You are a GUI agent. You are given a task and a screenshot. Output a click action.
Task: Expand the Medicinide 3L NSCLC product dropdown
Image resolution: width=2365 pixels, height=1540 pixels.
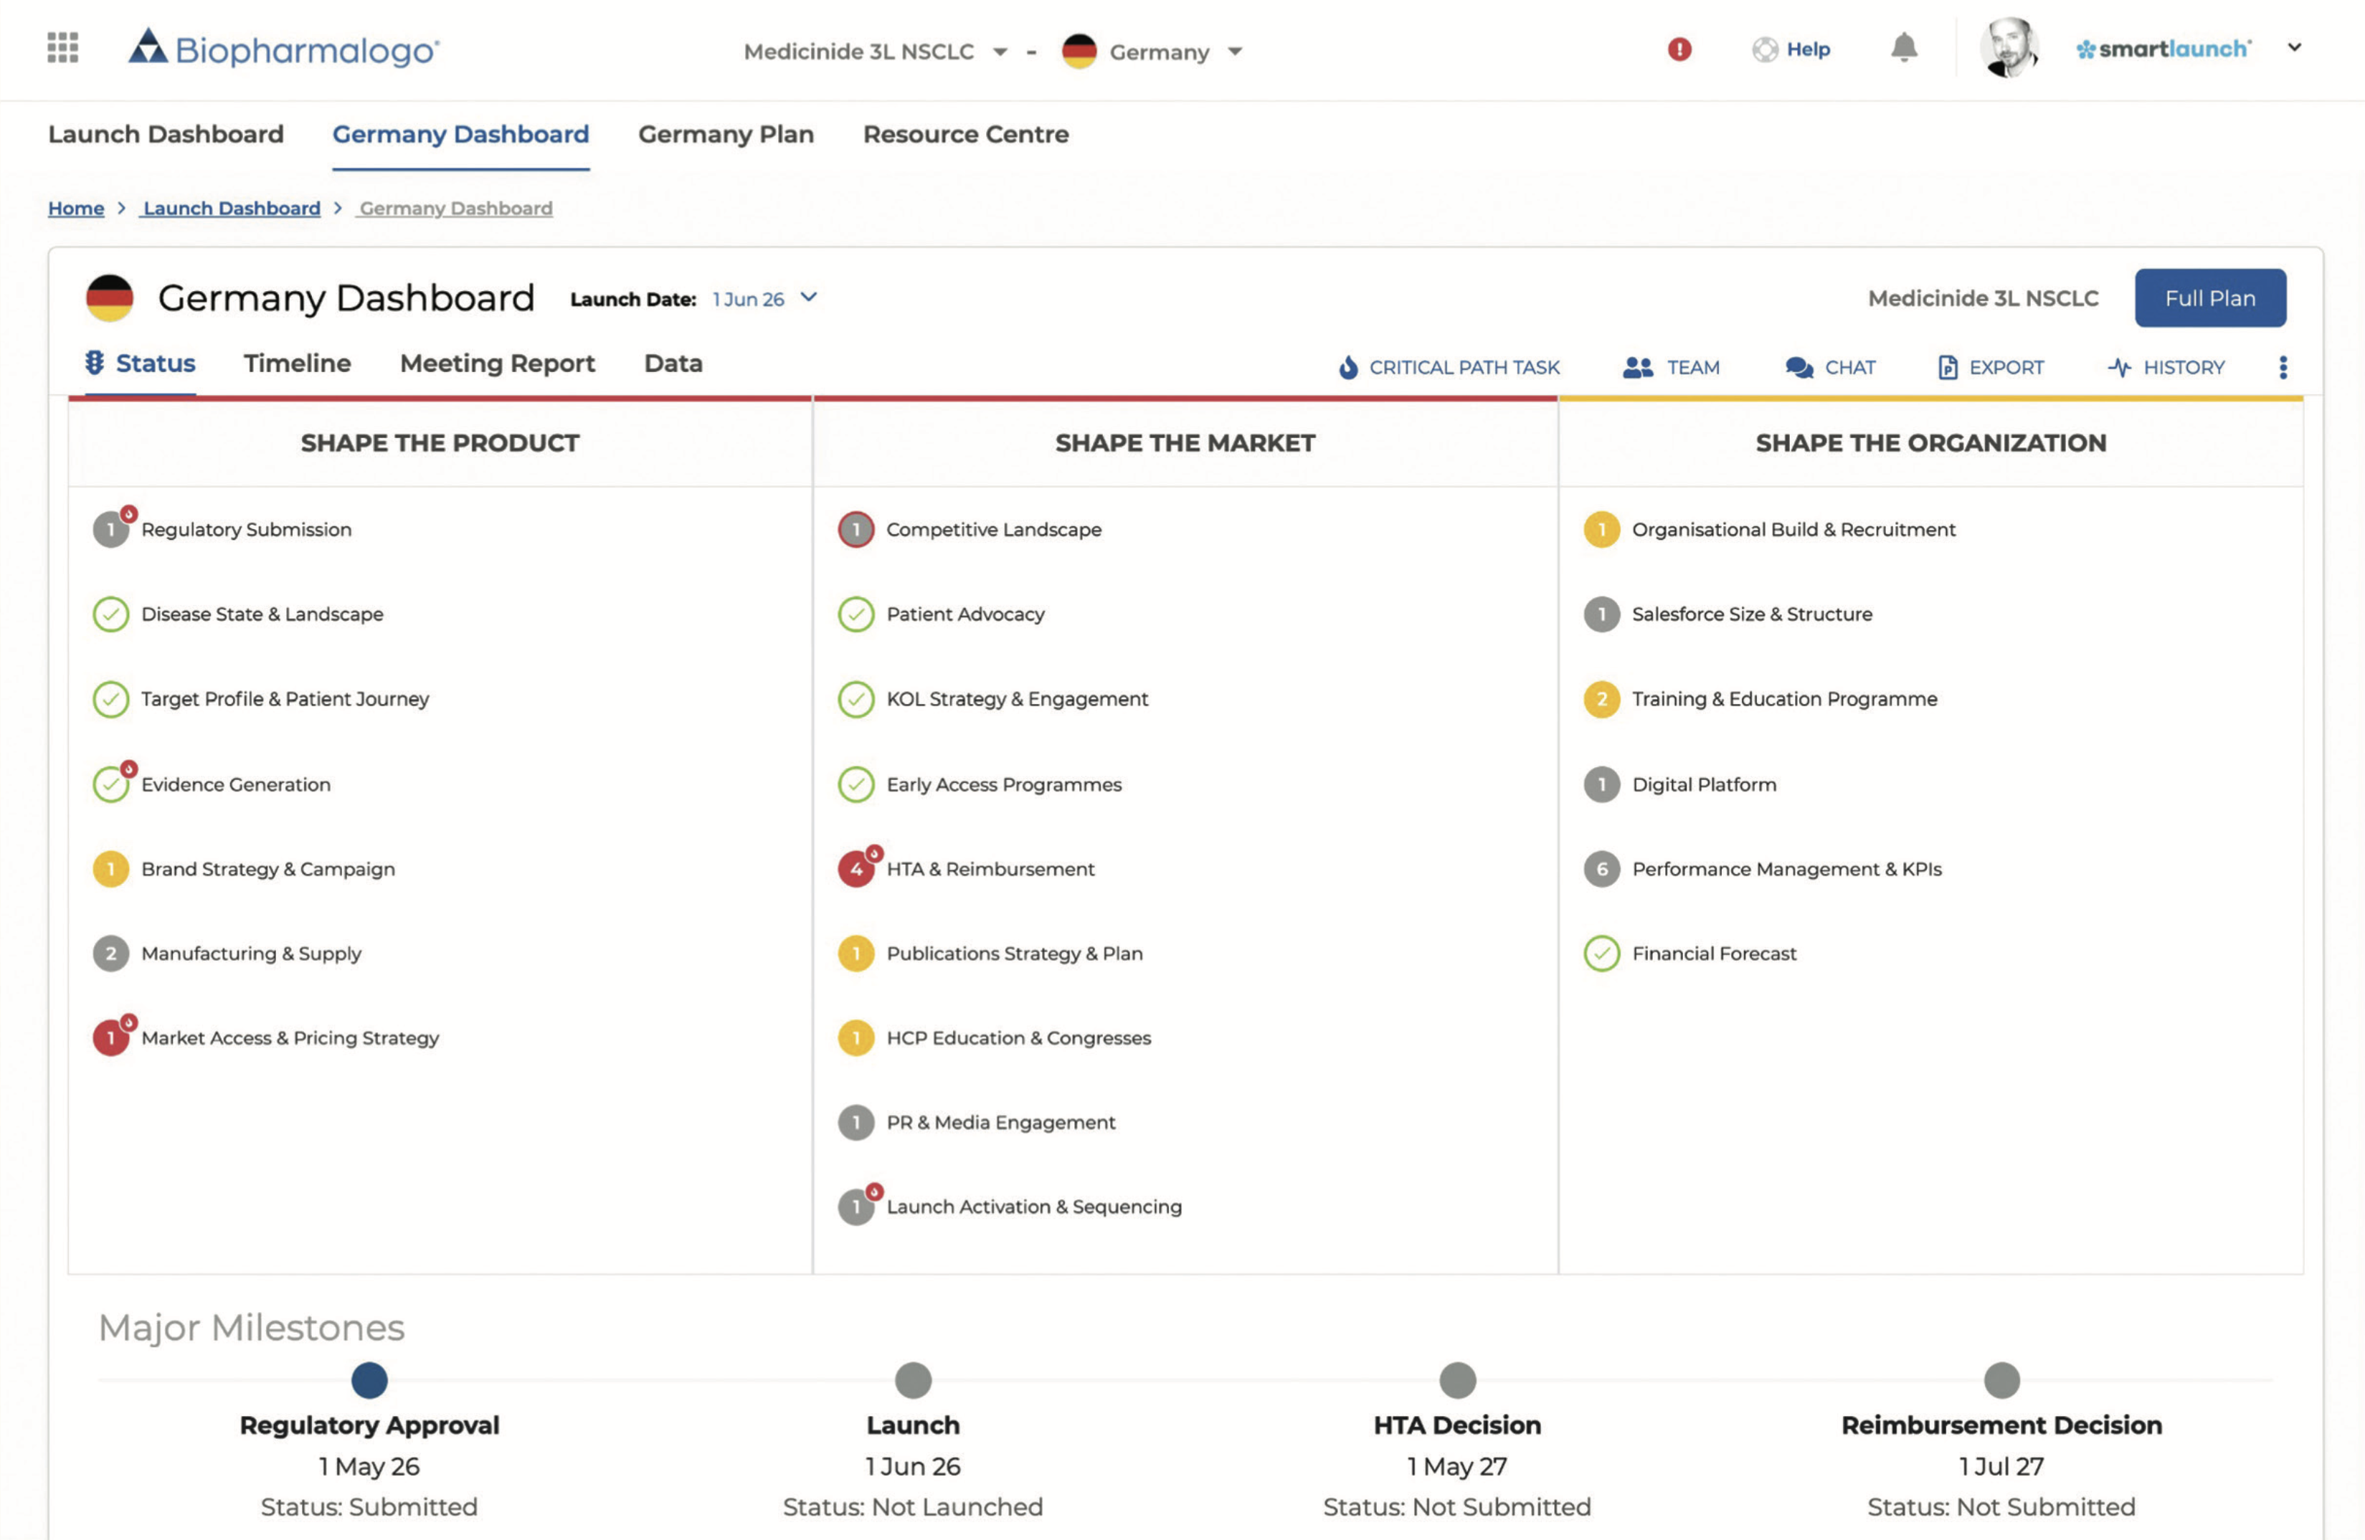point(1000,52)
